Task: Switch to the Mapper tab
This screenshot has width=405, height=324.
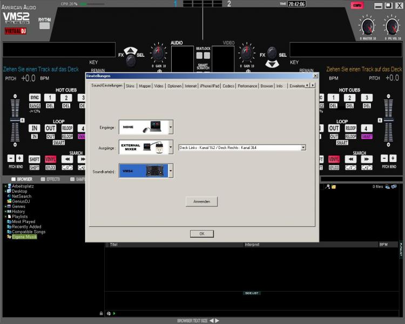Action: point(145,86)
